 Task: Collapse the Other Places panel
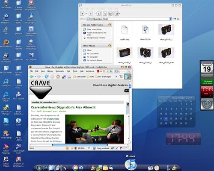tap(110, 46)
